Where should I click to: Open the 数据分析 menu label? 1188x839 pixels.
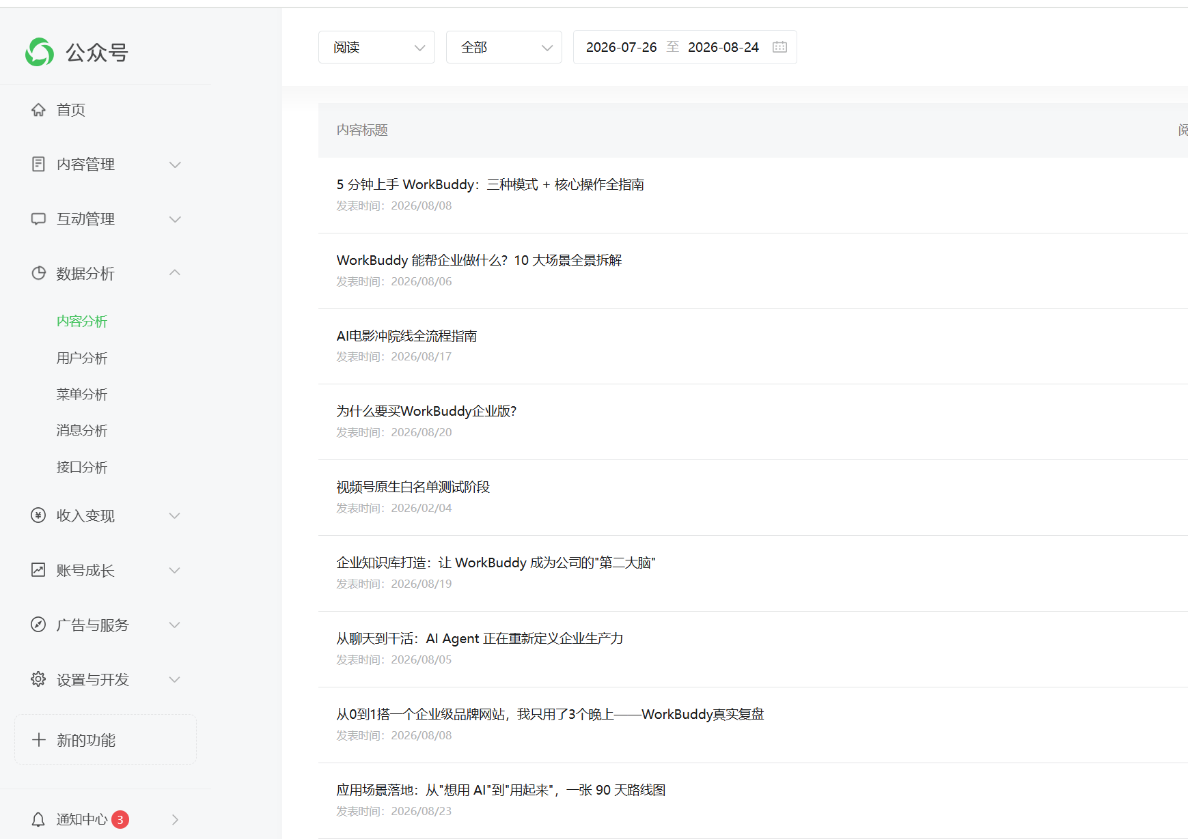point(85,274)
